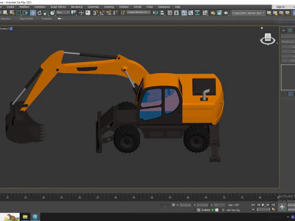Open the Create panel plus tab
Viewport: 295px width, 221px height.
(x=283, y=30)
